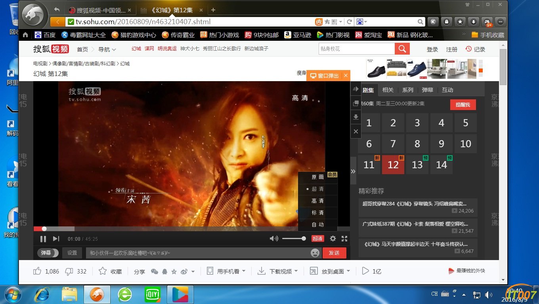Image resolution: width=539 pixels, height=304 pixels.
Task: Open Internet Explorer from taskbar
Action: point(42,294)
